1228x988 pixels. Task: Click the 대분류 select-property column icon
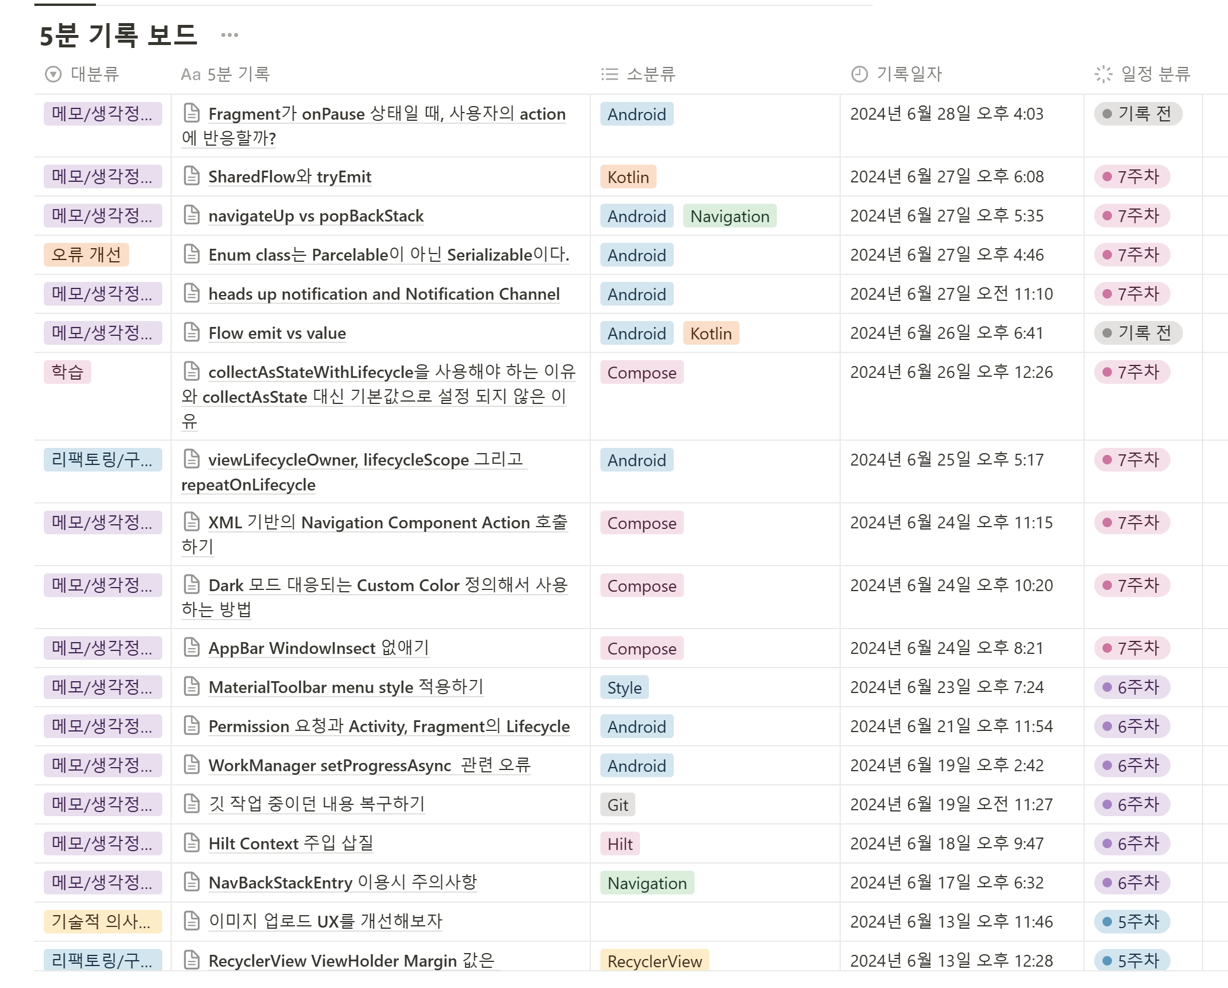pos(53,74)
